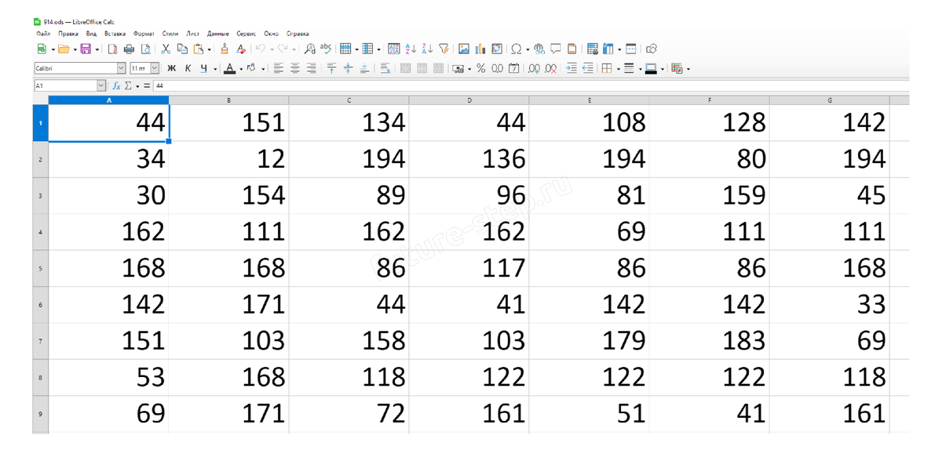Apply the AutoFilter
Viewport: 942px width, 450px height.
pos(444,49)
